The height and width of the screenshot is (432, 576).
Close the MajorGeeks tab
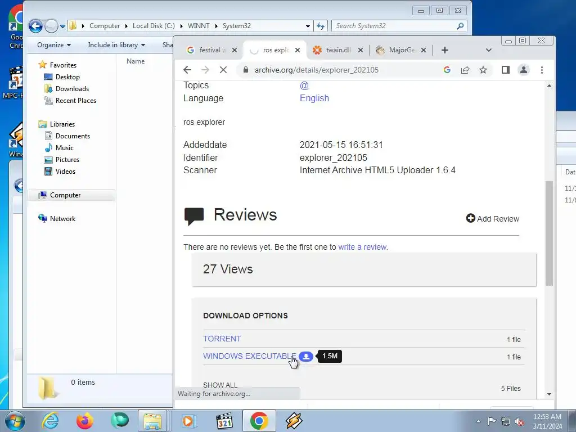(x=424, y=50)
